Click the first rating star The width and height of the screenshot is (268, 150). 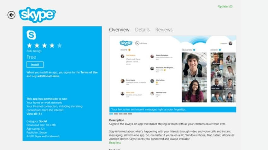(29, 46)
